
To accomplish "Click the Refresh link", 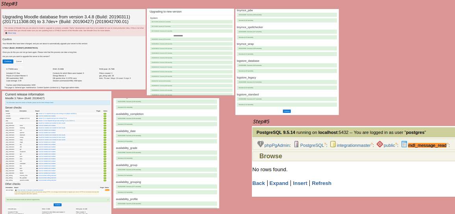I will pyautogui.click(x=322, y=183).
